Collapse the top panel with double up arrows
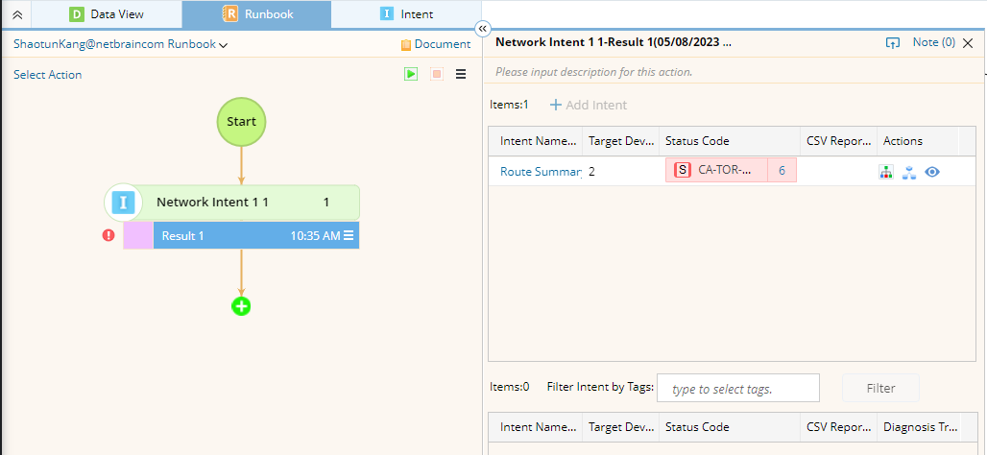 coord(16,14)
